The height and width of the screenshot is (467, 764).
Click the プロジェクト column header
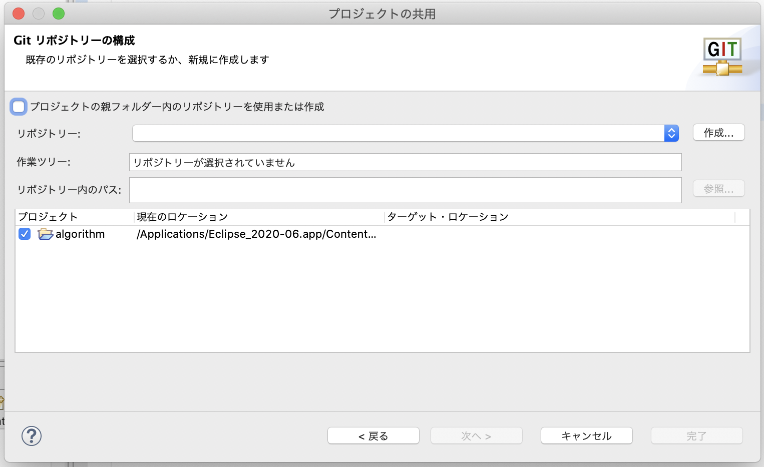tap(48, 217)
